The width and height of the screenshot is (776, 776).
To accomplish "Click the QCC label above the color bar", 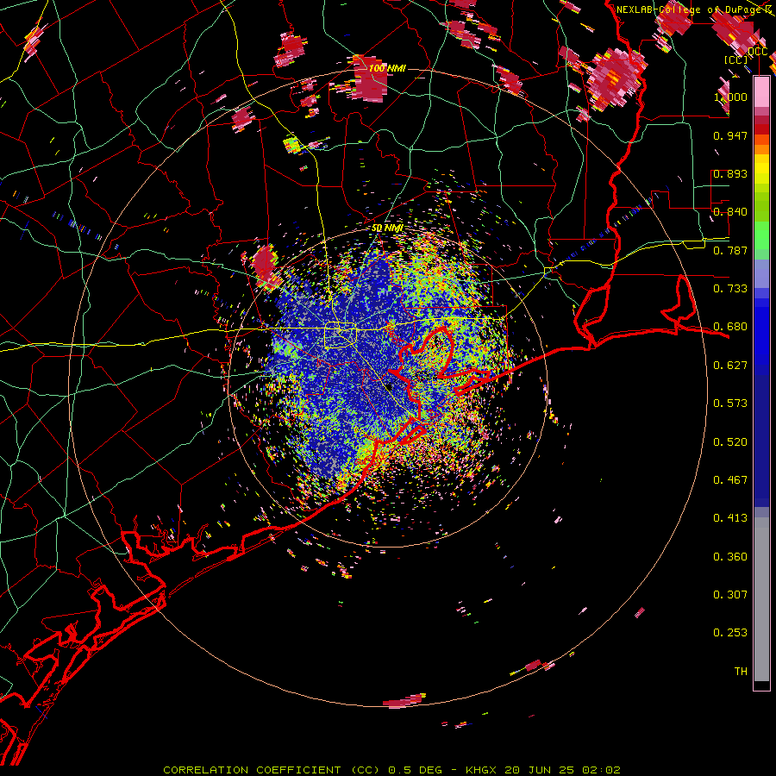I will 758,52.
